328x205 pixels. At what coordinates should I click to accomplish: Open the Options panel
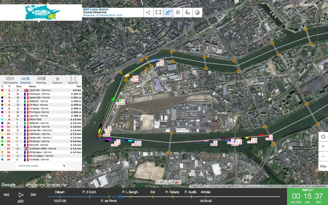57,80
